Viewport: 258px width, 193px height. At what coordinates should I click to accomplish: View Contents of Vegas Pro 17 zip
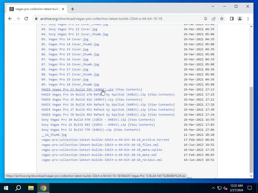tap(161, 110)
